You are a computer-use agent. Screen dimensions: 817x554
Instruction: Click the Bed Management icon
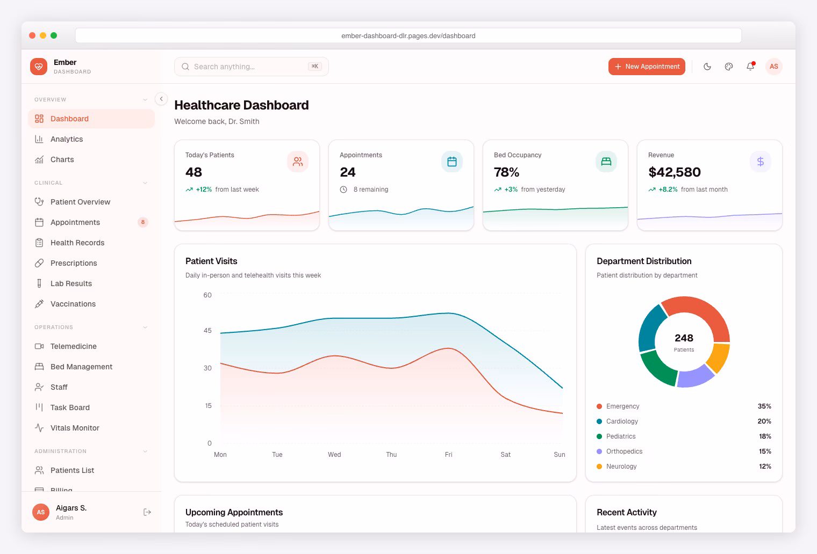pos(39,367)
